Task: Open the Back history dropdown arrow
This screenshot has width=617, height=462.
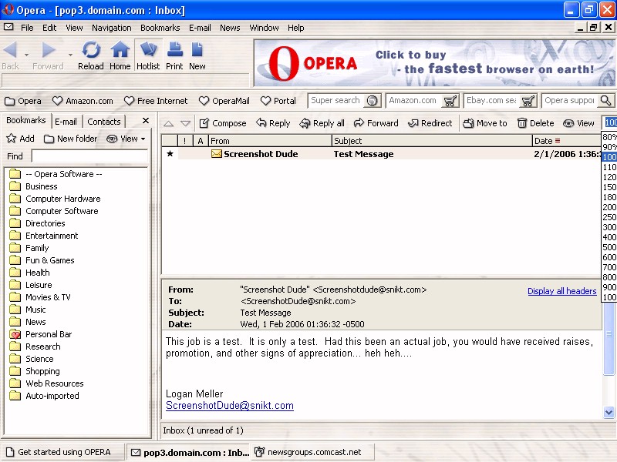Action: pyautogui.click(x=26, y=55)
